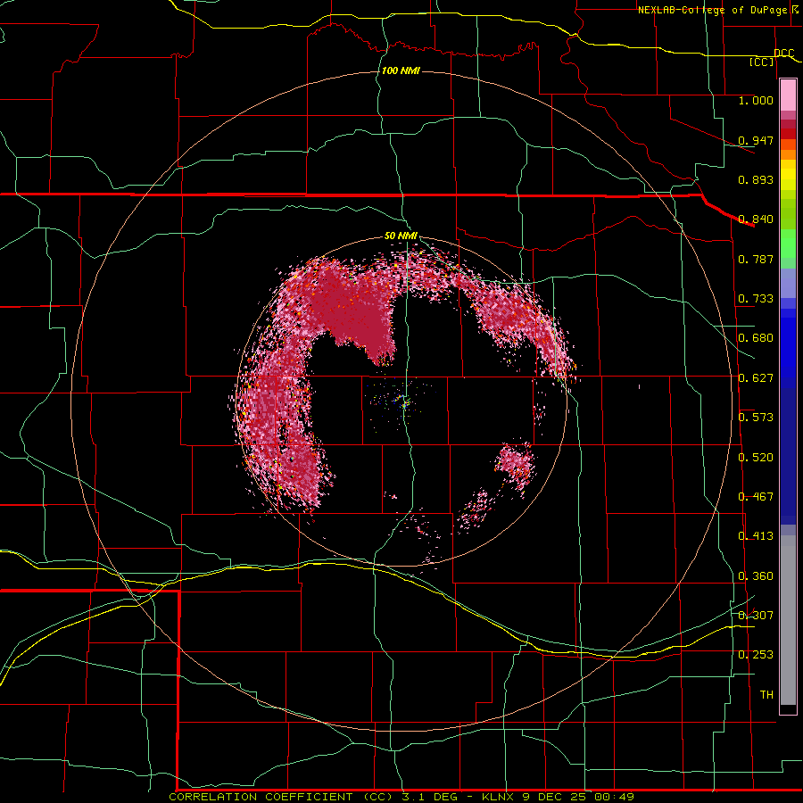Viewport: 803px width, 803px height.
Task: Click the radar site at the center of the range rings
Action: click(x=404, y=402)
